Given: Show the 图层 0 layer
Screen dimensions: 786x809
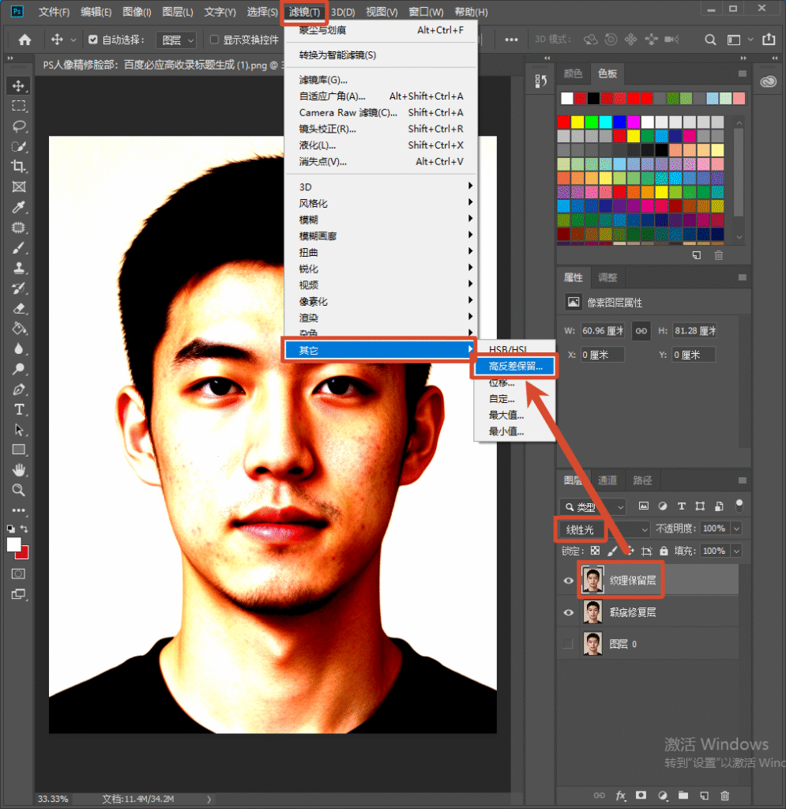Looking at the screenshot, I should coord(568,644).
